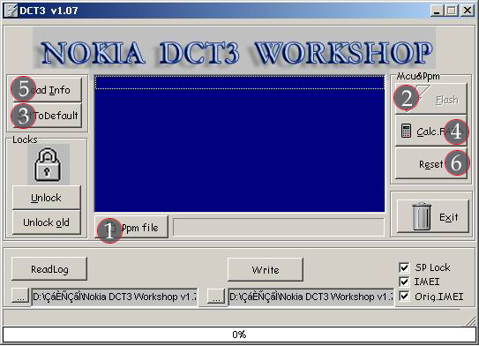The height and width of the screenshot is (346, 479).
Task: Toggle the IMEI checkbox
Action: [x=404, y=282]
